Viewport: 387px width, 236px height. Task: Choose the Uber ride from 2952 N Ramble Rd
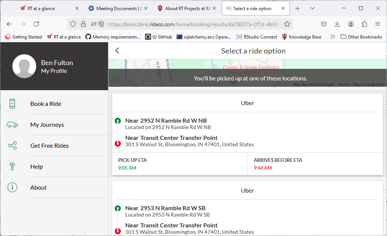tap(248, 135)
